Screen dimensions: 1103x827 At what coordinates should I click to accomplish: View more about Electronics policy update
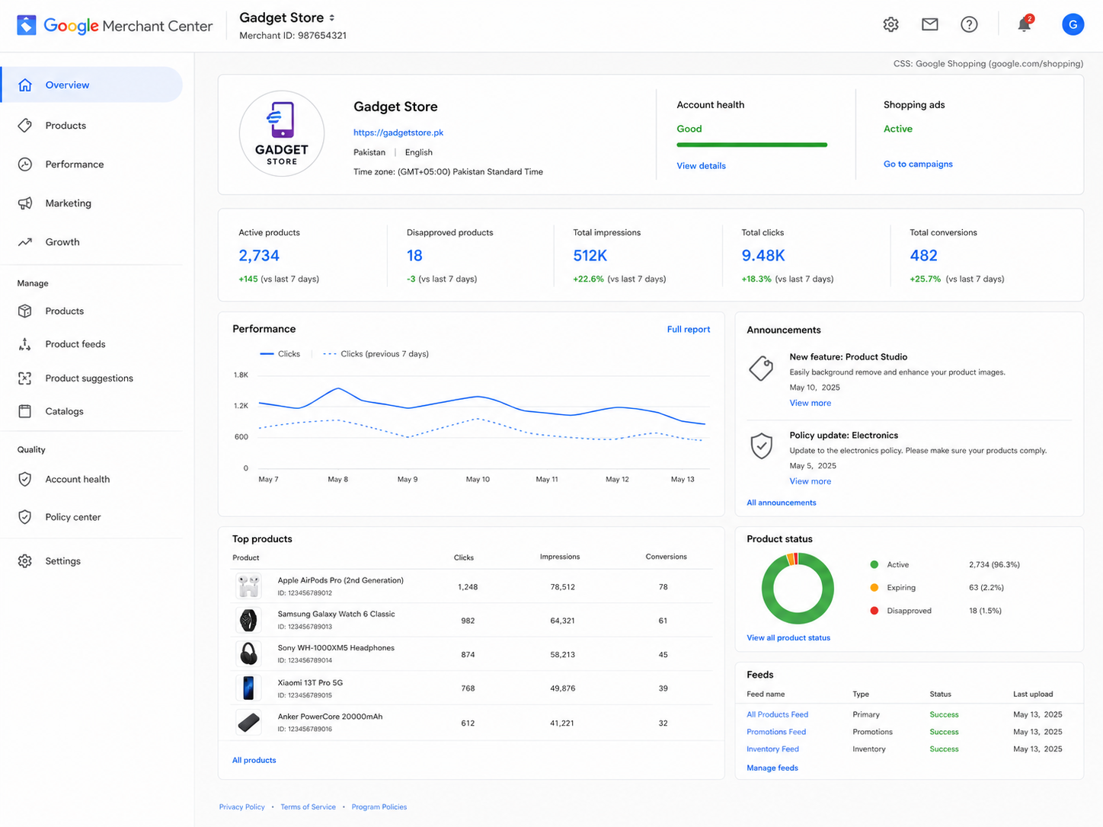[x=810, y=482]
